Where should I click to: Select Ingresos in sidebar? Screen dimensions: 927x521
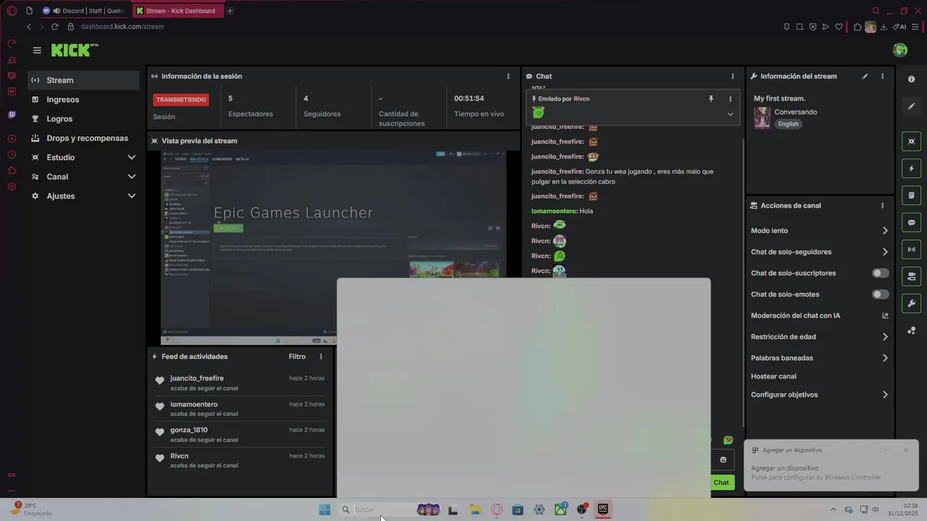tap(83, 100)
